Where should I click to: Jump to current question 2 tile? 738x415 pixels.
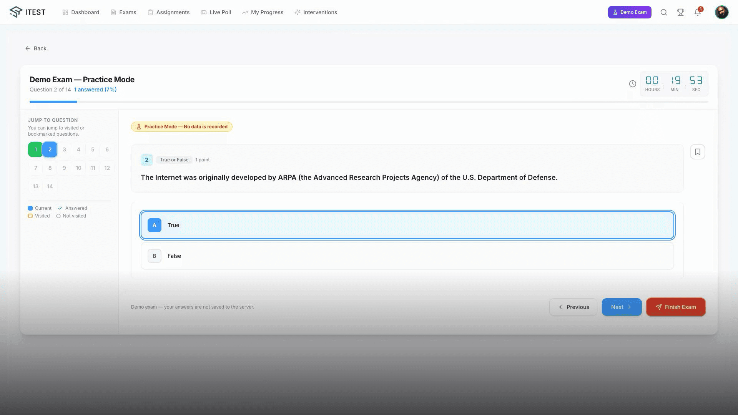coord(50,149)
